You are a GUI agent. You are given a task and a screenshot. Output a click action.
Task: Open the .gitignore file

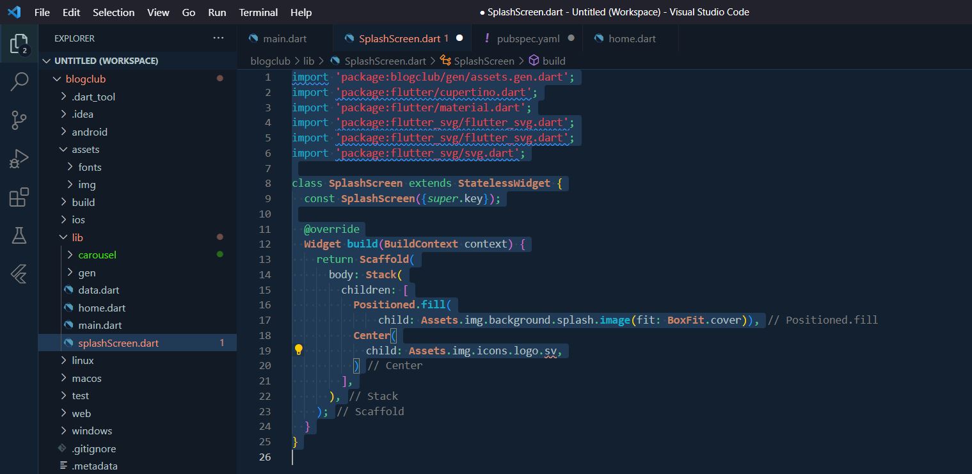click(x=138, y=448)
